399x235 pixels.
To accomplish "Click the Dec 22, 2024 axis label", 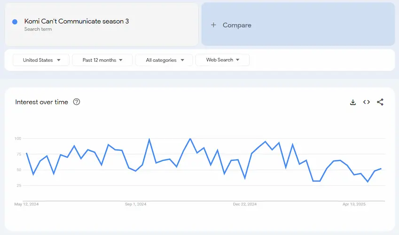I will coord(245,204).
